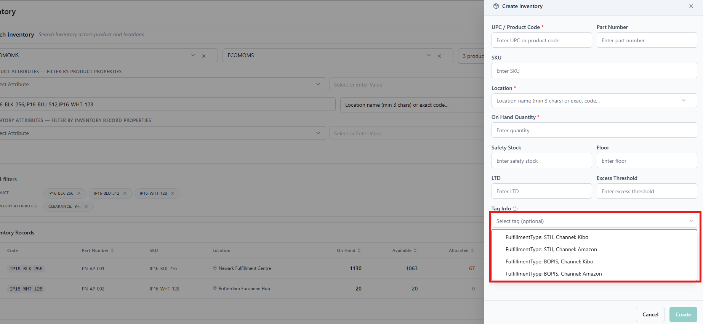Open the product Select Attribute dropdown
This screenshot has height=324, width=703.
pos(163,84)
